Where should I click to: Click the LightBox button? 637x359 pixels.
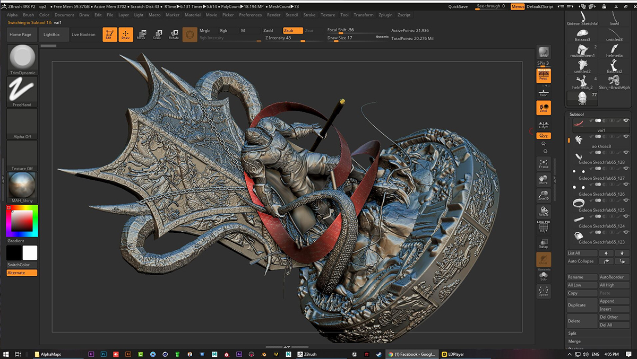tap(51, 34)
